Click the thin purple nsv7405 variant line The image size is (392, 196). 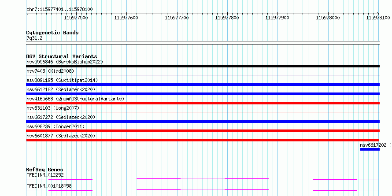click(x=203, y=75)
